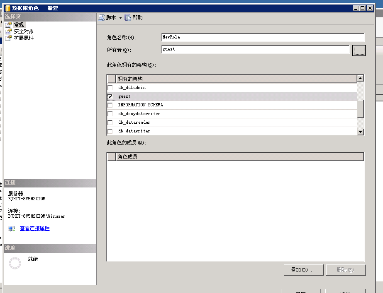This screenshot has width=383, height=293.
Task: Click the 就绪 status text
Action: click(33, 259)
